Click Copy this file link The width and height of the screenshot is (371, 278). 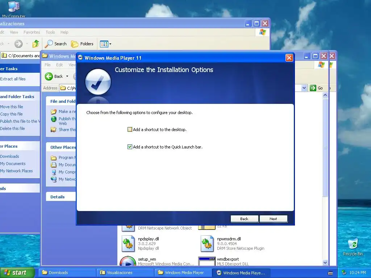pyautogui.click(x=11, y=114)
